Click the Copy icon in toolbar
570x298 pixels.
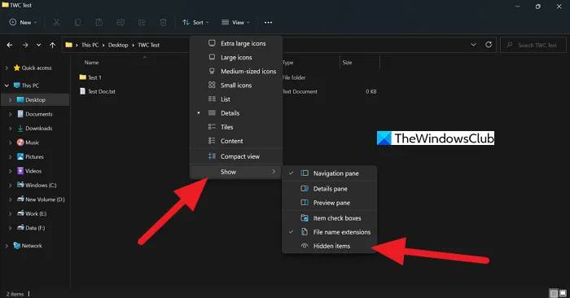(x=77, y=23)
